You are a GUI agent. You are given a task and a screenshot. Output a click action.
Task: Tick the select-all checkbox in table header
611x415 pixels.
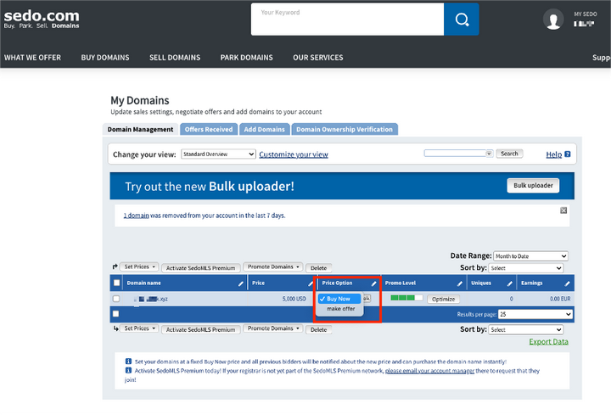pyautogui.click(x=116, y=283)
